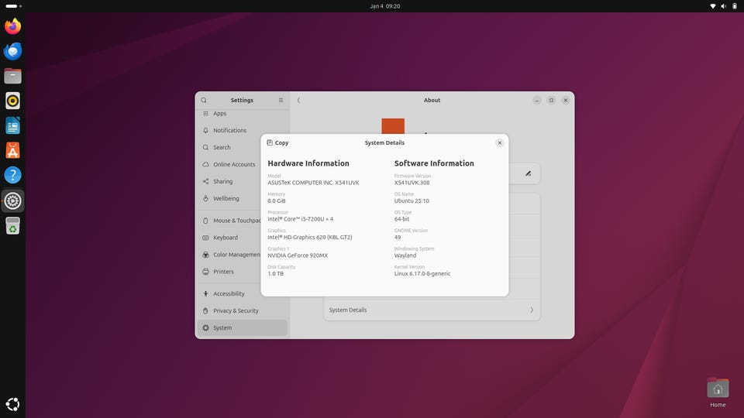The image size is (744, 418).
Task: Launch LibreOffice Writer from dock
Action: [12, 125]
